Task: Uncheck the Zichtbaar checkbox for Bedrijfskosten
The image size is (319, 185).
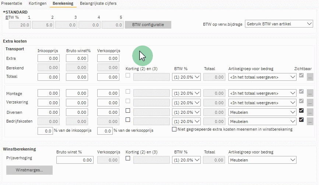Action: 302,120
